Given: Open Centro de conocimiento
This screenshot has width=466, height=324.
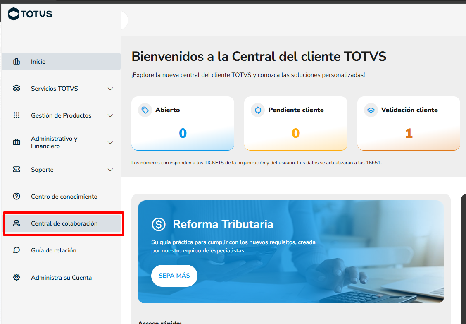Looking at the screenshot, I should click(61, 196).
